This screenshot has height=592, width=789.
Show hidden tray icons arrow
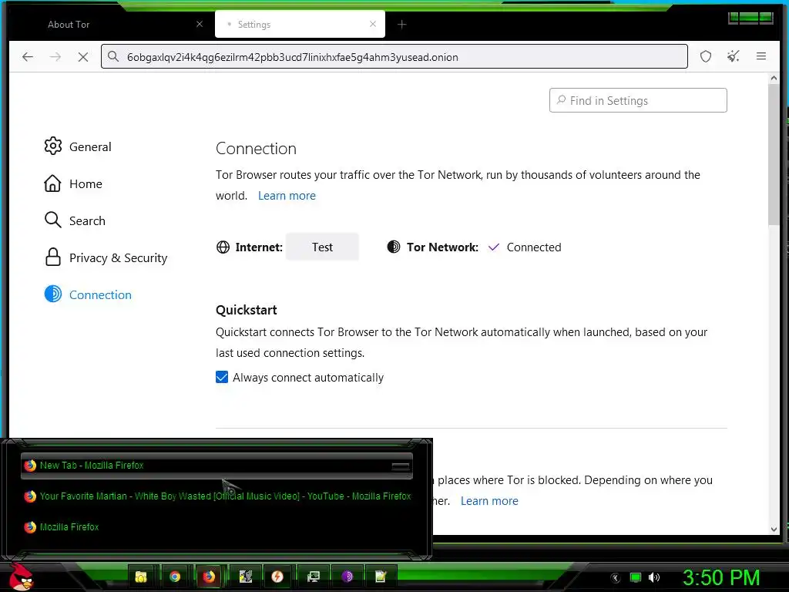616,578
